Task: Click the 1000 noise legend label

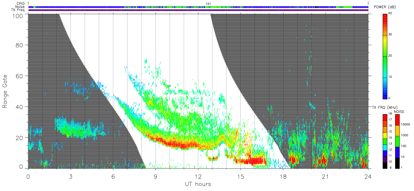Action: click(405, 135)
